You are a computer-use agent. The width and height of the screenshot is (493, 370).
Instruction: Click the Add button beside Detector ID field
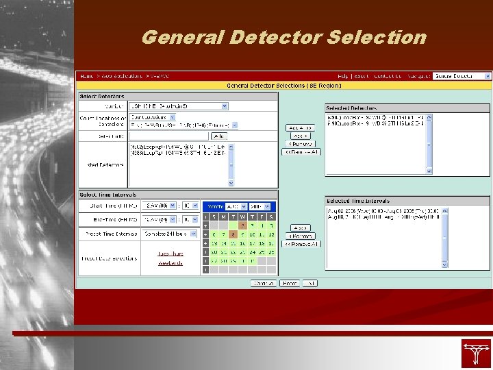point(219,136)
